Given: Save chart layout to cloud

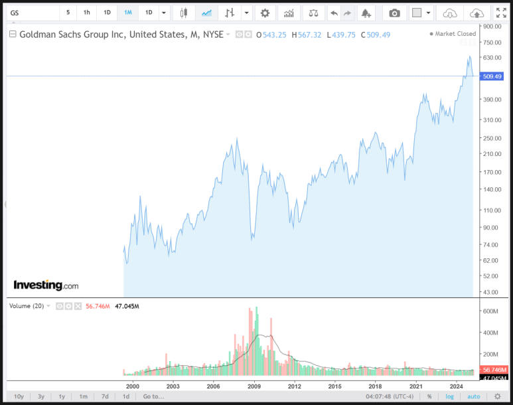Looking at the screenshot, I should click(x=476, y=13).
